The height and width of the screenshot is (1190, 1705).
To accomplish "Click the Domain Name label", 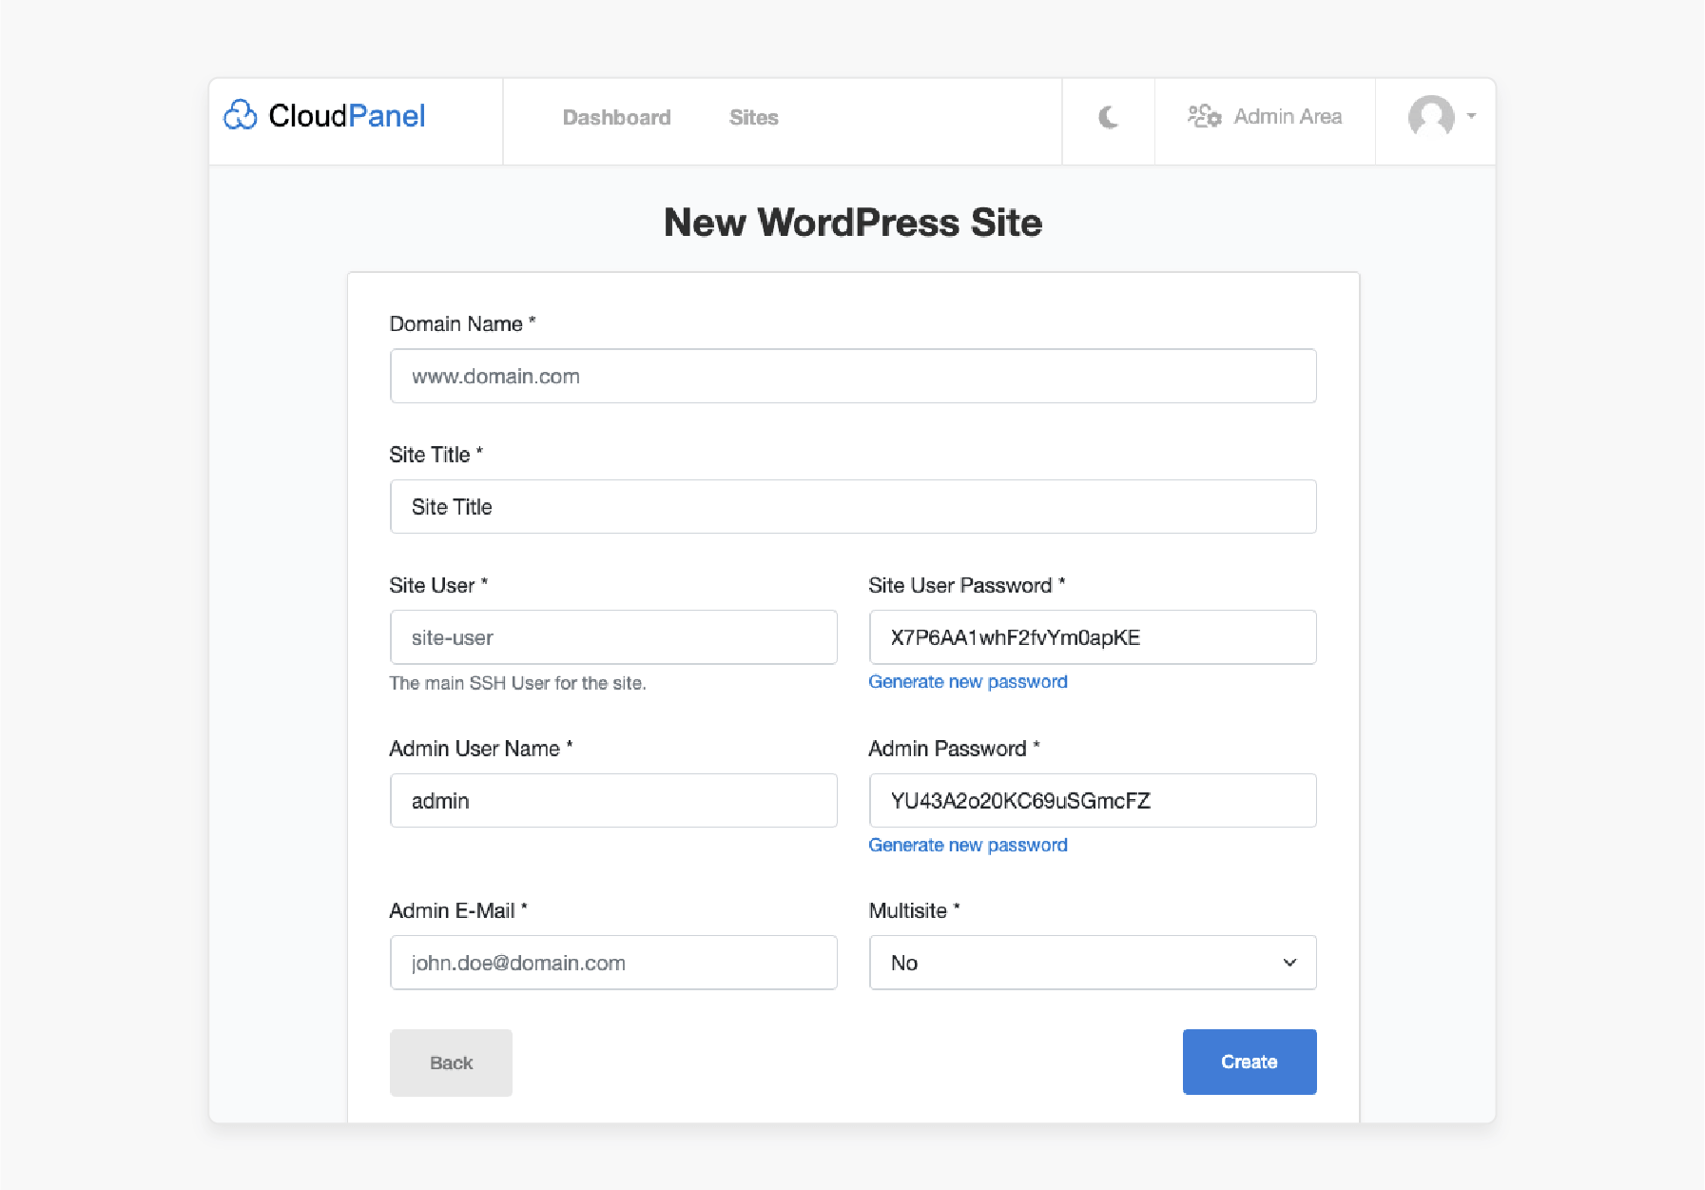I will coord(462,324).
